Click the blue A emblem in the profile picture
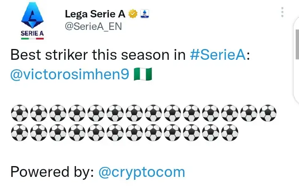The width and height of the screenshot is (299, 191). 32,15
